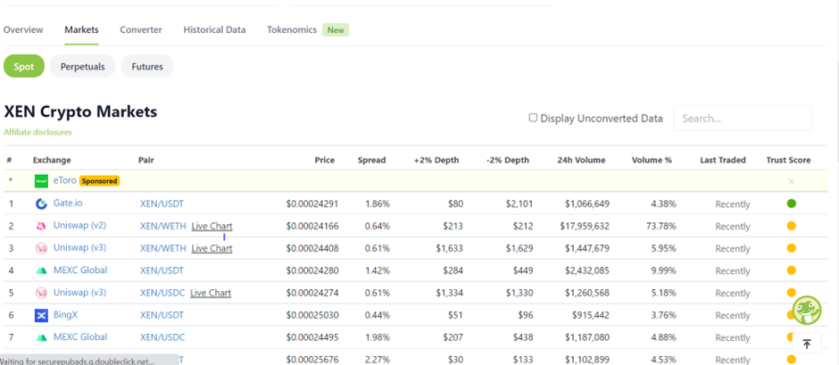Sort by the Trust Score column header
The image size is (839, 365).
click(788, 160)
